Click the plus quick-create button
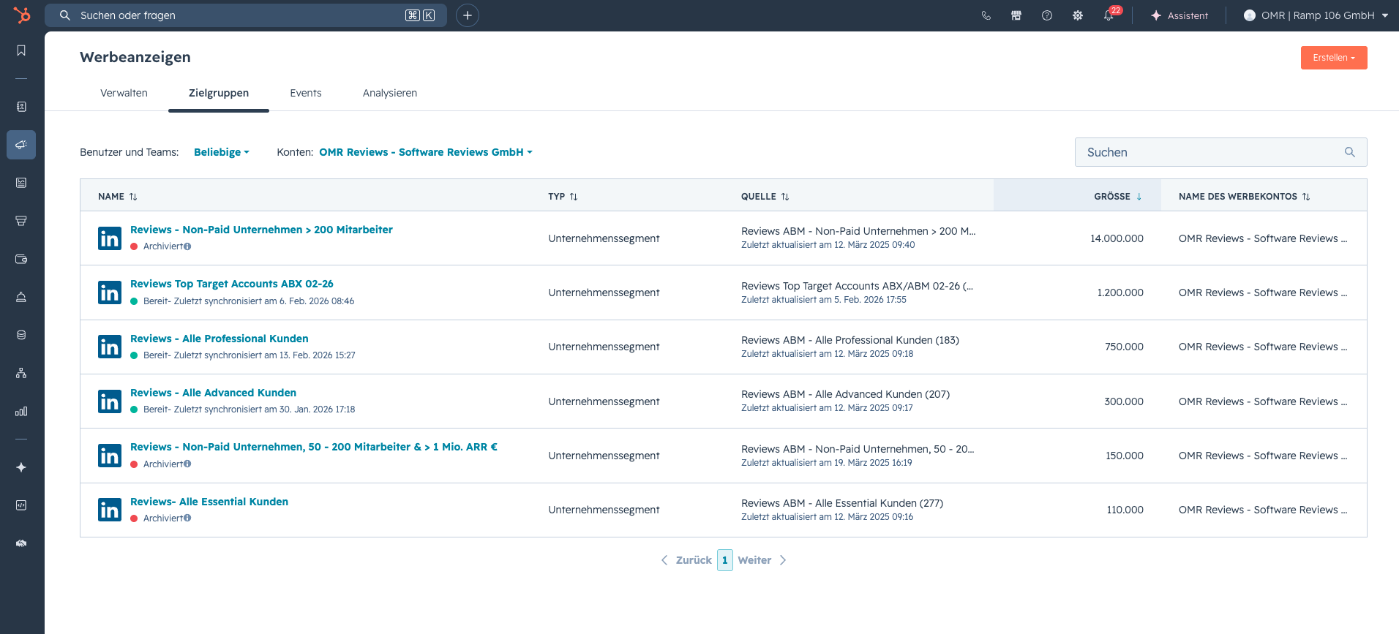Screen dimensions: 1399x634 coord(468,15)
